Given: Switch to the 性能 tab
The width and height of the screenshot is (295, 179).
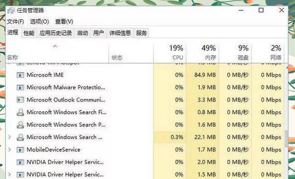Looking at the screenshot, I should tap(29, 33).
